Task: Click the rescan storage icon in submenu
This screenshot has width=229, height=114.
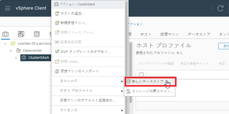Action: tap(128, 91)
